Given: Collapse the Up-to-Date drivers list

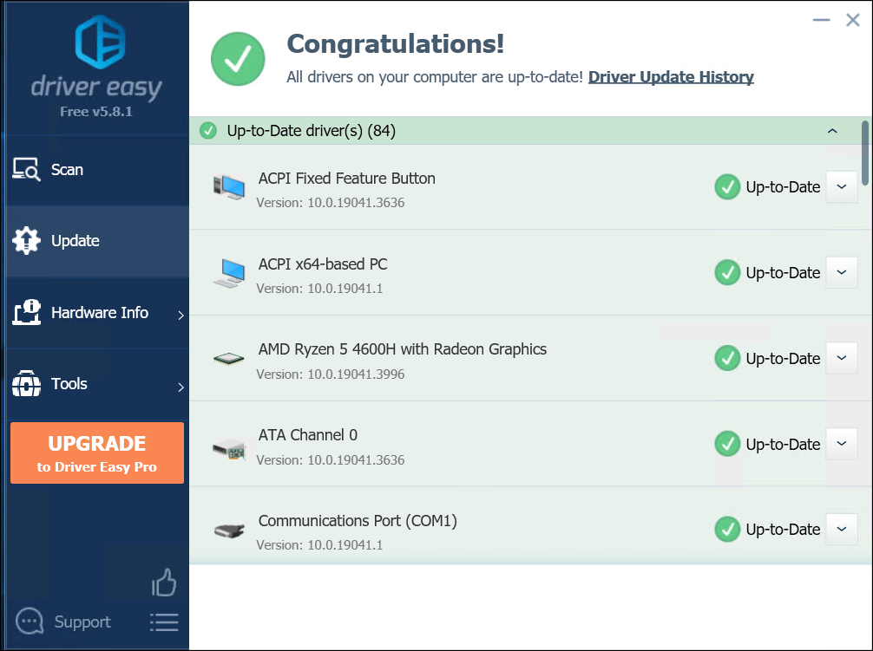Looking at the screenshot, I should point(832,131).
